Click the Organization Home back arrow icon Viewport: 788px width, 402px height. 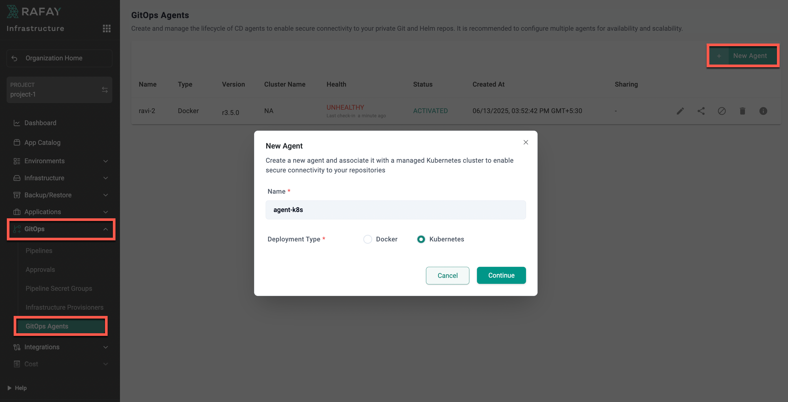coord(14,58)
